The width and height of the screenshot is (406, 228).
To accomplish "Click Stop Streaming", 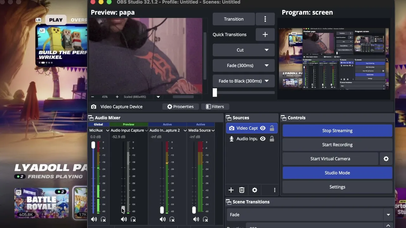I will [x=337, y=130].
